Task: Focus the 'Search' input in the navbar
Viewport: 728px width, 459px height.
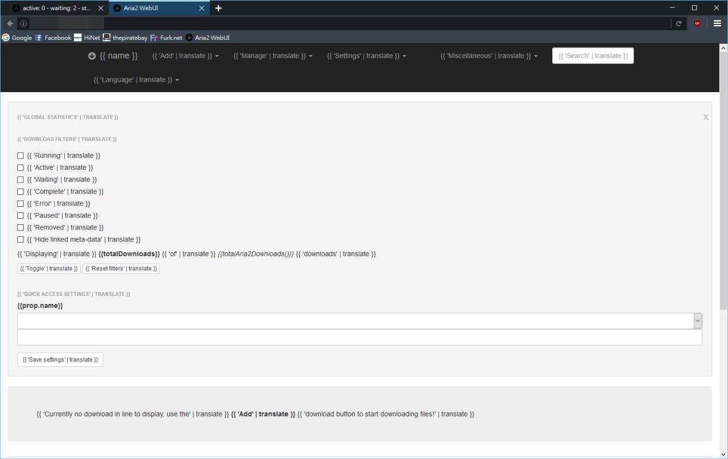Action: (x=593, y=56)
